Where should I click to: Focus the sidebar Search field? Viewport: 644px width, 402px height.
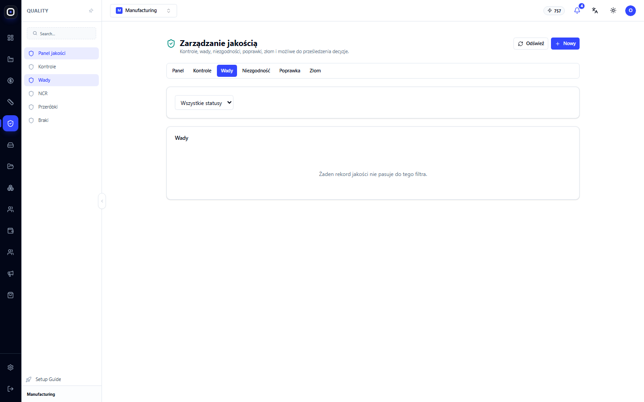click(62, 33)
